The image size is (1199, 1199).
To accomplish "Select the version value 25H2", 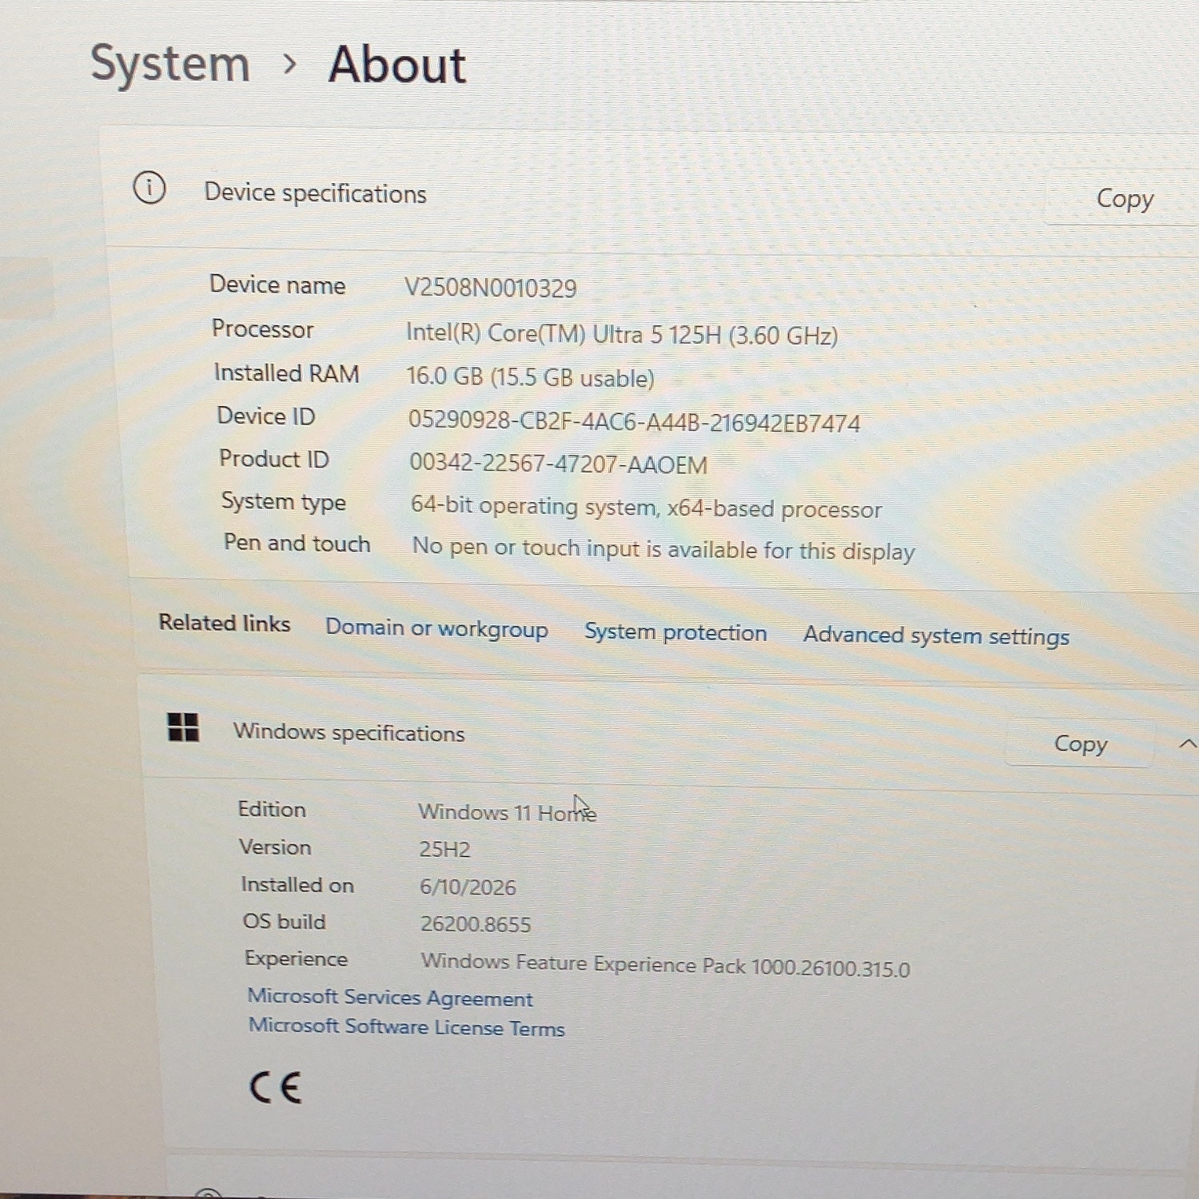I will [445, 850].
